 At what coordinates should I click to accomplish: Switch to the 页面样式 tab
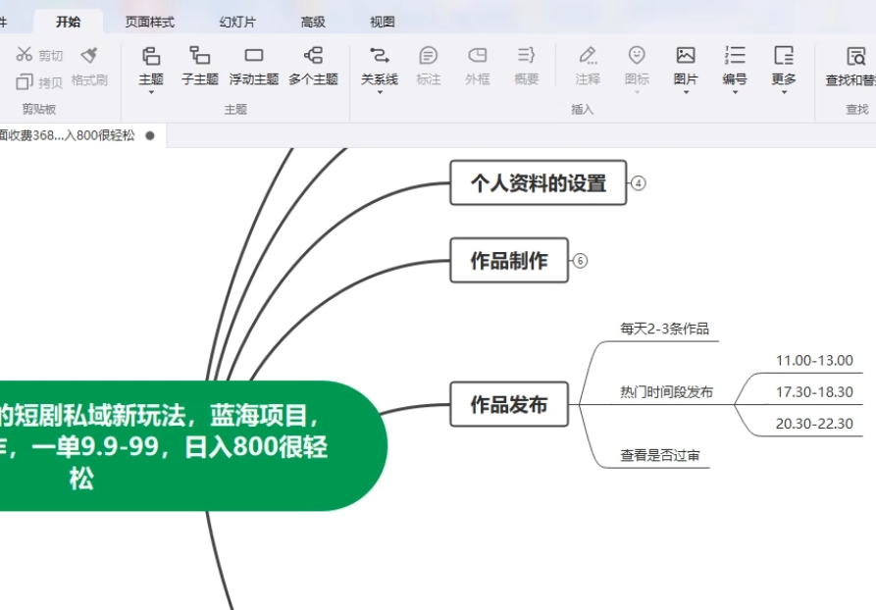point(150,22)
